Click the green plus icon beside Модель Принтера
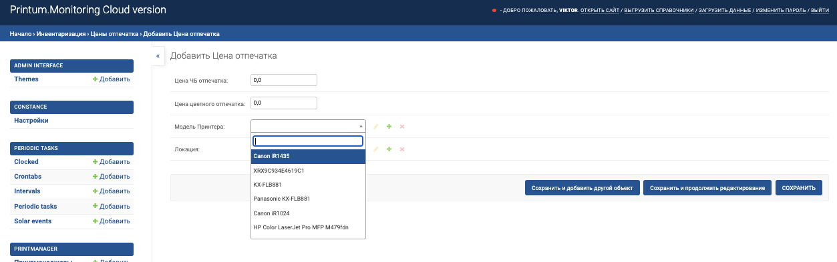The image size is (837, 262). click(389, 126)
